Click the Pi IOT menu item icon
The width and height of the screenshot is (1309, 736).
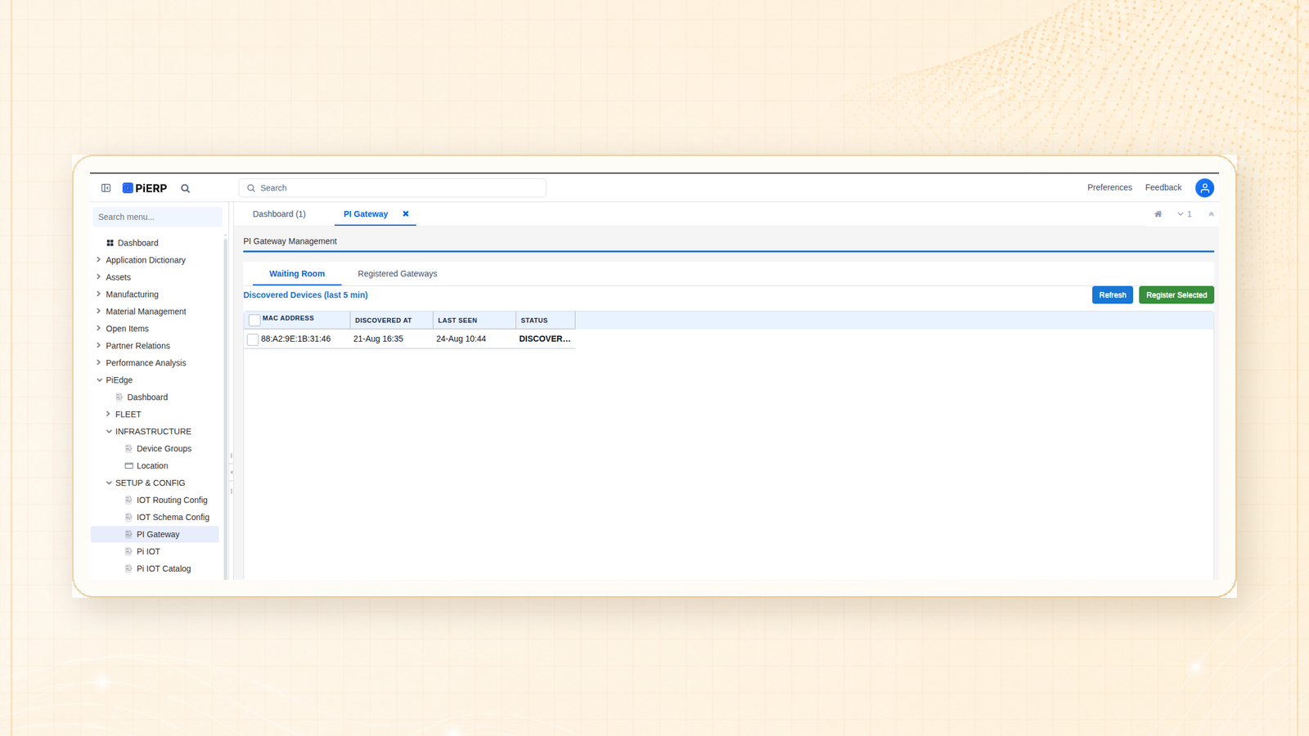(128, 552)
